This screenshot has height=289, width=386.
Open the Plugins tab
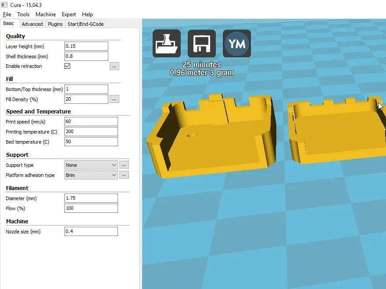coord(55,24)
